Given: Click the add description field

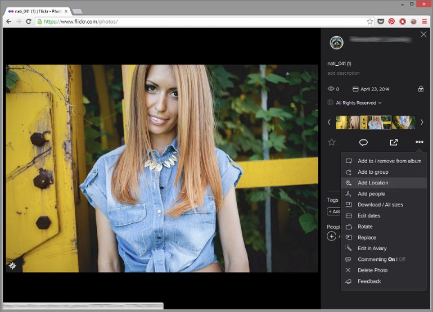Looking at the screenshot, I should pos(344,73).
